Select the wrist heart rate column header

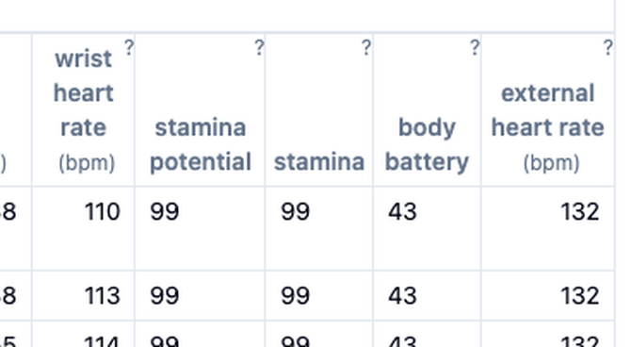(x=83, y=110)
